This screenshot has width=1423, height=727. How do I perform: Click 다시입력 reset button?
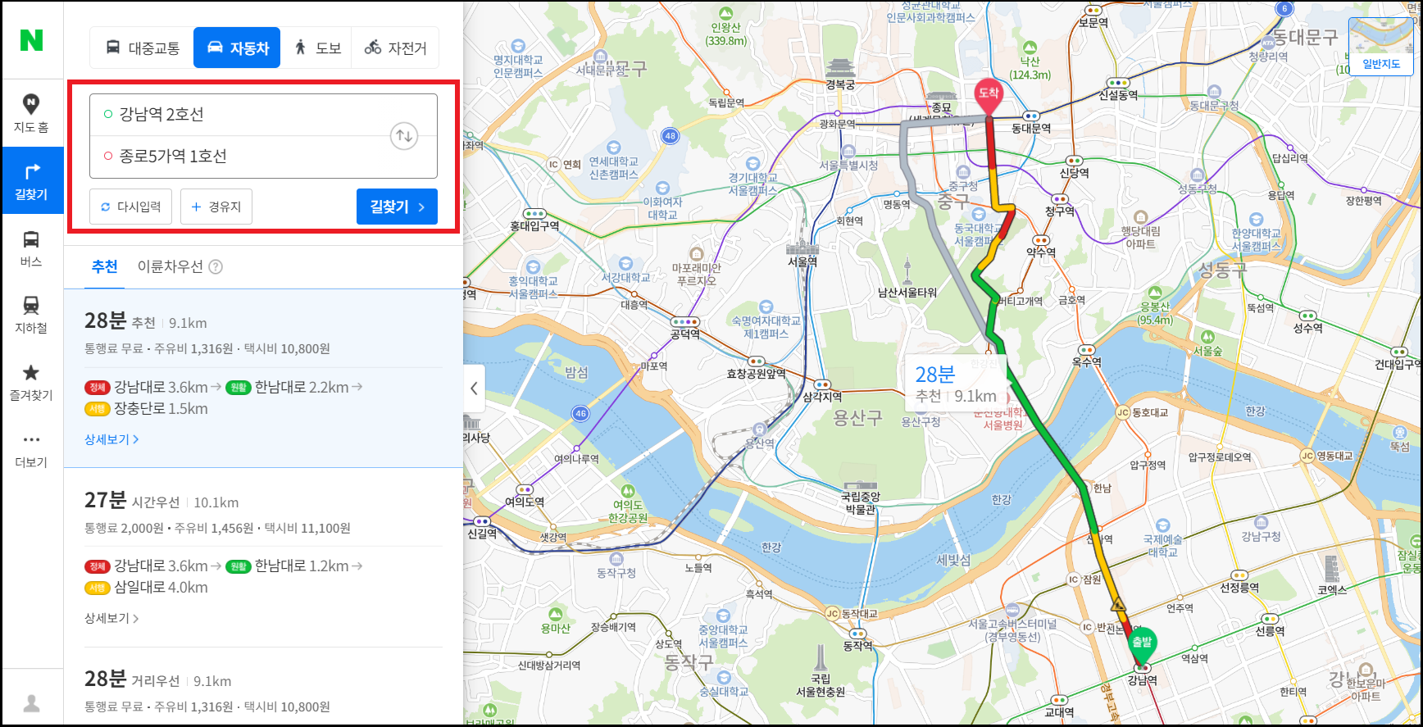tap(130, 207)
